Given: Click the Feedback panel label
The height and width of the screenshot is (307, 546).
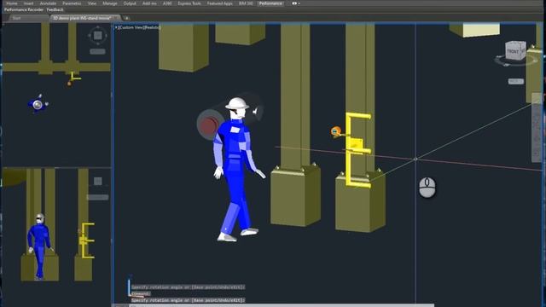Looking at the screenshot, I should pos(55,9).
